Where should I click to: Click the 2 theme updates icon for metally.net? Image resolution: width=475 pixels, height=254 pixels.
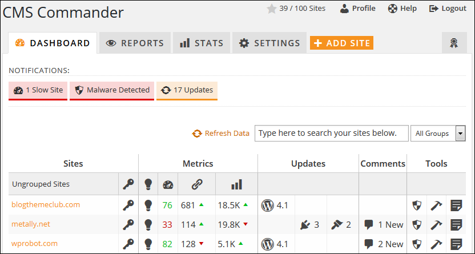(341, 225)
